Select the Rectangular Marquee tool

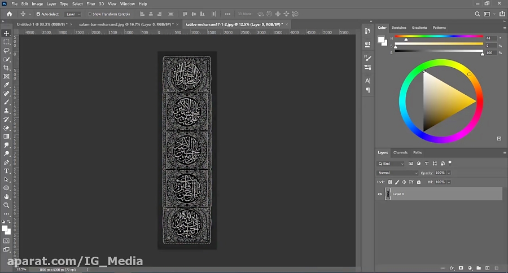coord(6,42)
